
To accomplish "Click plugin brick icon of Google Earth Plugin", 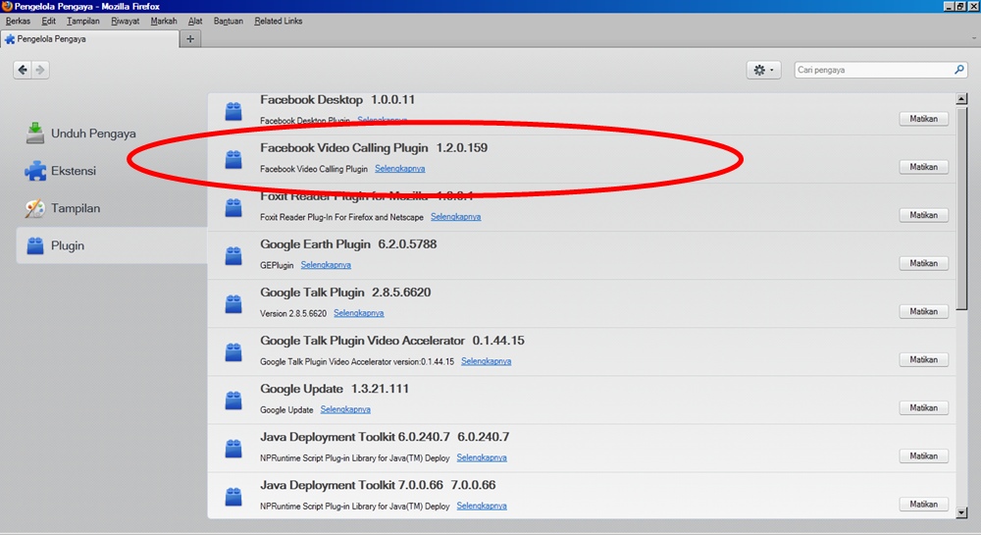I will pos(233,256).
